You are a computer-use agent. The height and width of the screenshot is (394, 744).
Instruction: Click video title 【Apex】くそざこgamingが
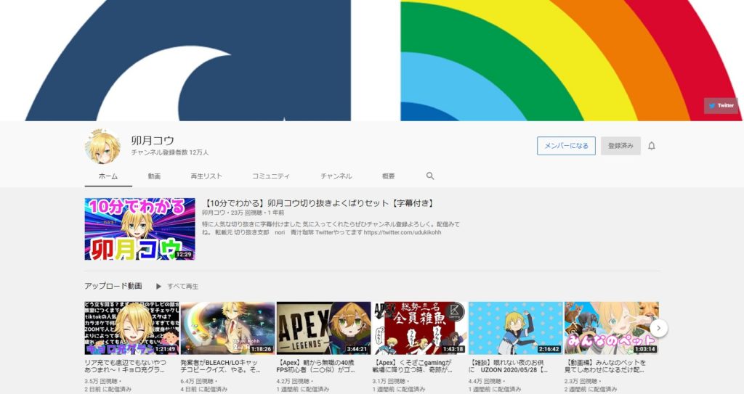(x=413, y=366)
